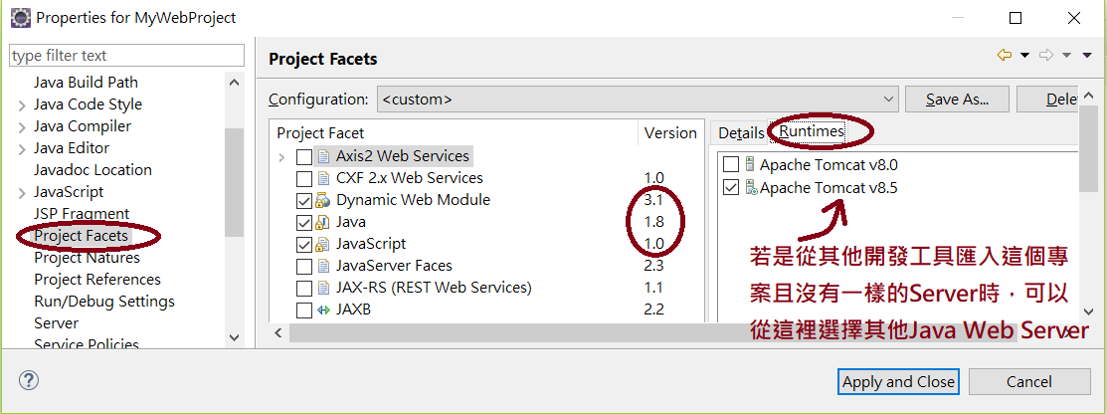Click the Save As button
1107x414 pixels.
click(957, 100)
